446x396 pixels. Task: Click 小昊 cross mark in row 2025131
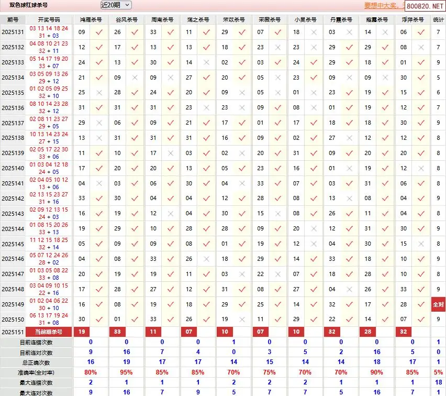(314, 32)
